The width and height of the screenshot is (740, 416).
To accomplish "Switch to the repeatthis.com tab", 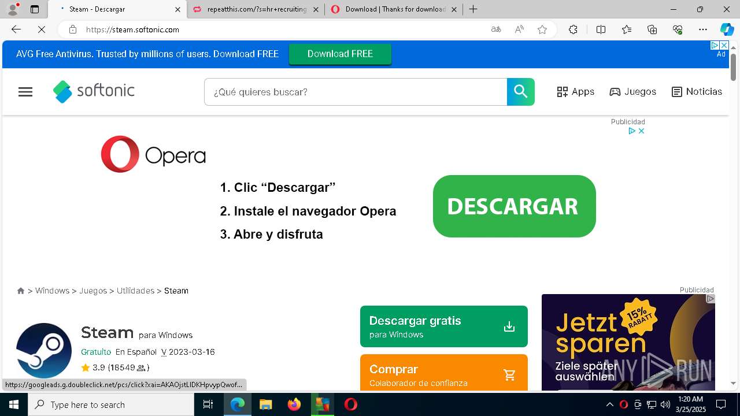I will coord(257,9).
